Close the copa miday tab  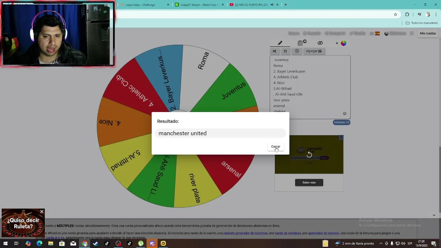(x=168, y=5)
